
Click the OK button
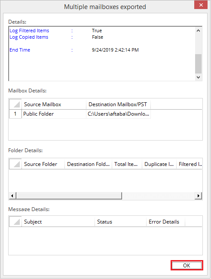187,265
